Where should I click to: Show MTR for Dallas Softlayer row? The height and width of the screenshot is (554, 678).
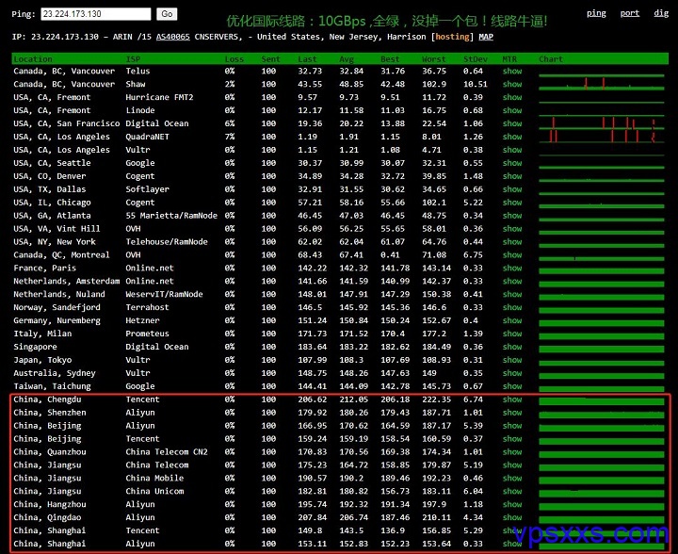click(x=512, y=189)
